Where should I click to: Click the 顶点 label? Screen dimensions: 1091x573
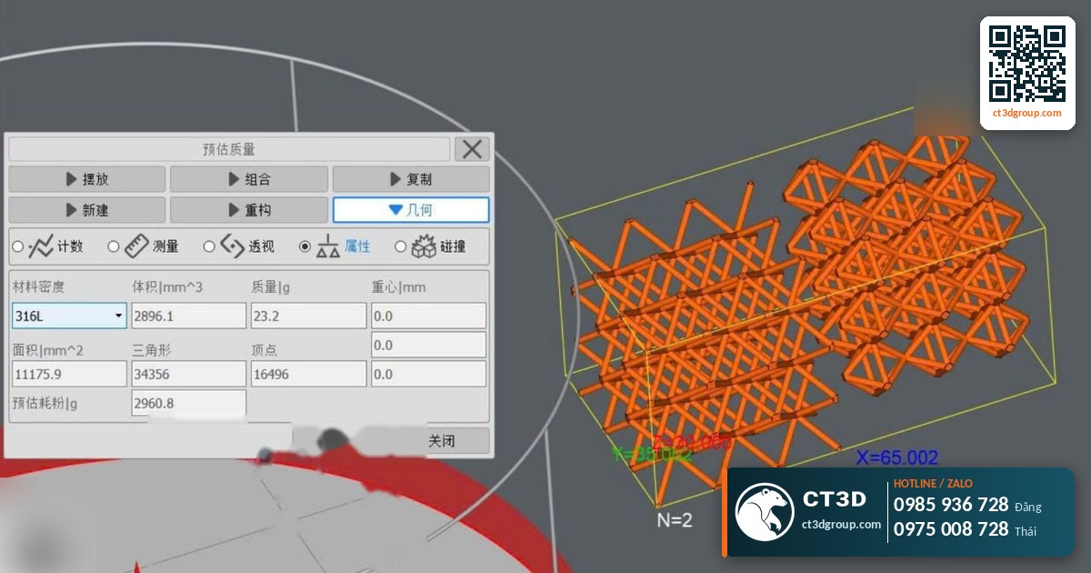[x=265, y=349]
